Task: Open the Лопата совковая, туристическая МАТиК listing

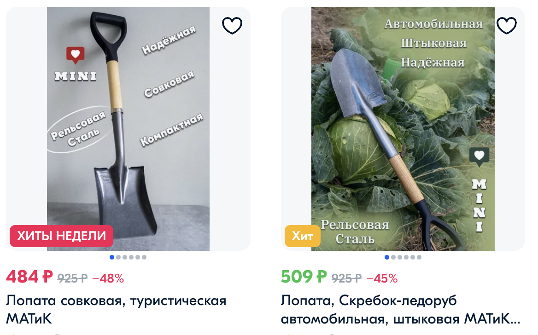Action: pos(116,310)
